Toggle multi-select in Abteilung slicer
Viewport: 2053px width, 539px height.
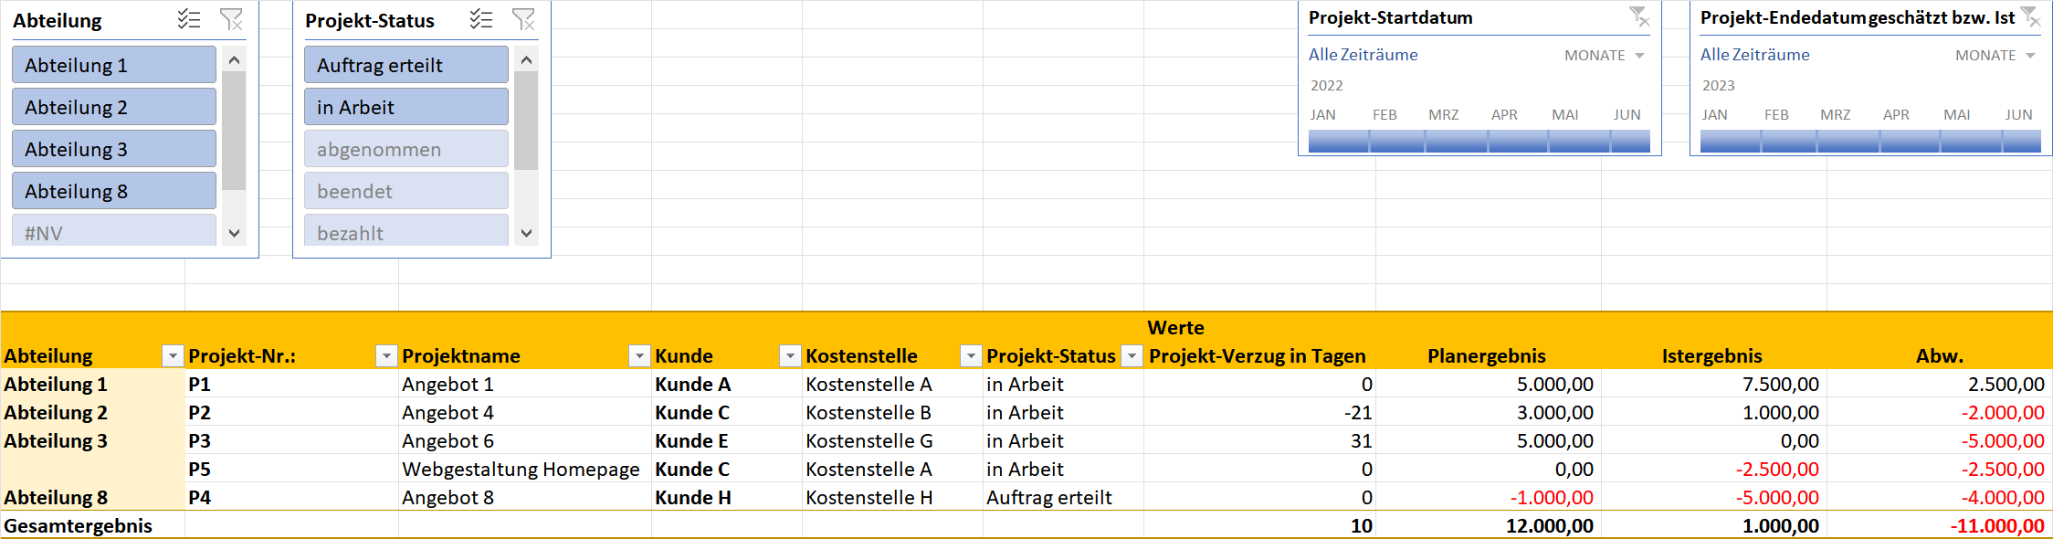[x=189, y=19]
